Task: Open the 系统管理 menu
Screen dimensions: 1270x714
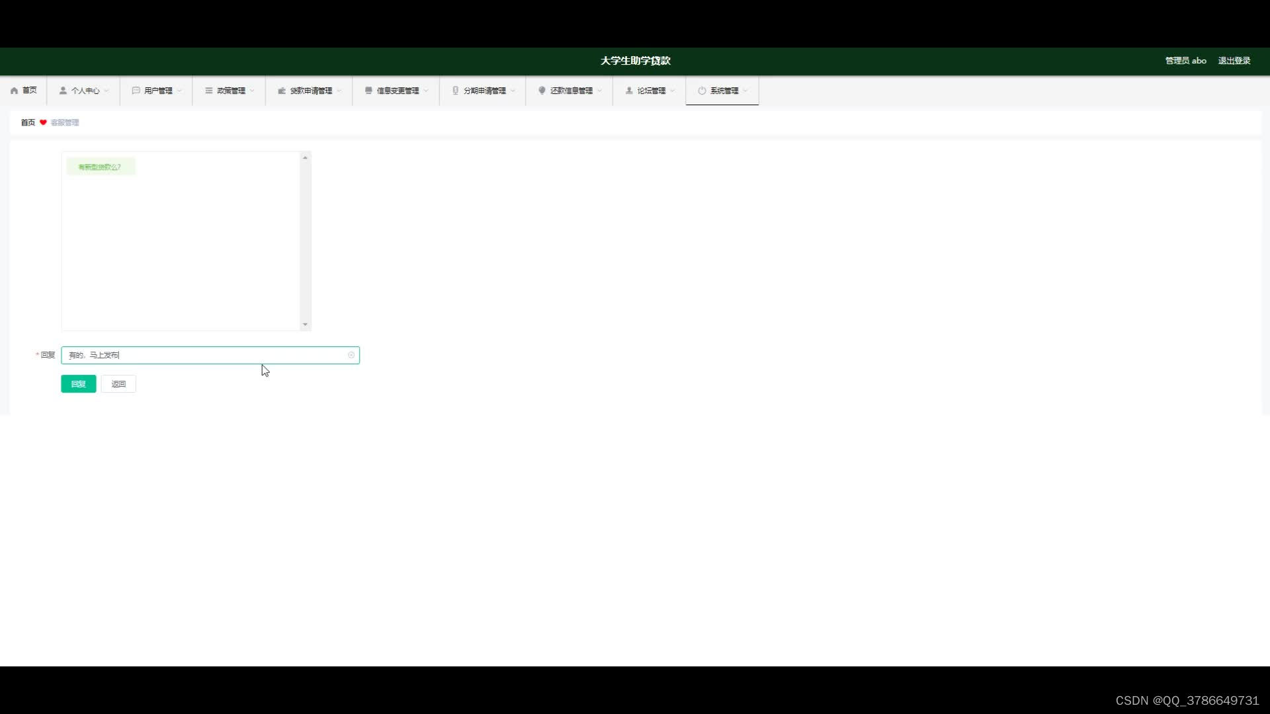Action: coord(722,91)
